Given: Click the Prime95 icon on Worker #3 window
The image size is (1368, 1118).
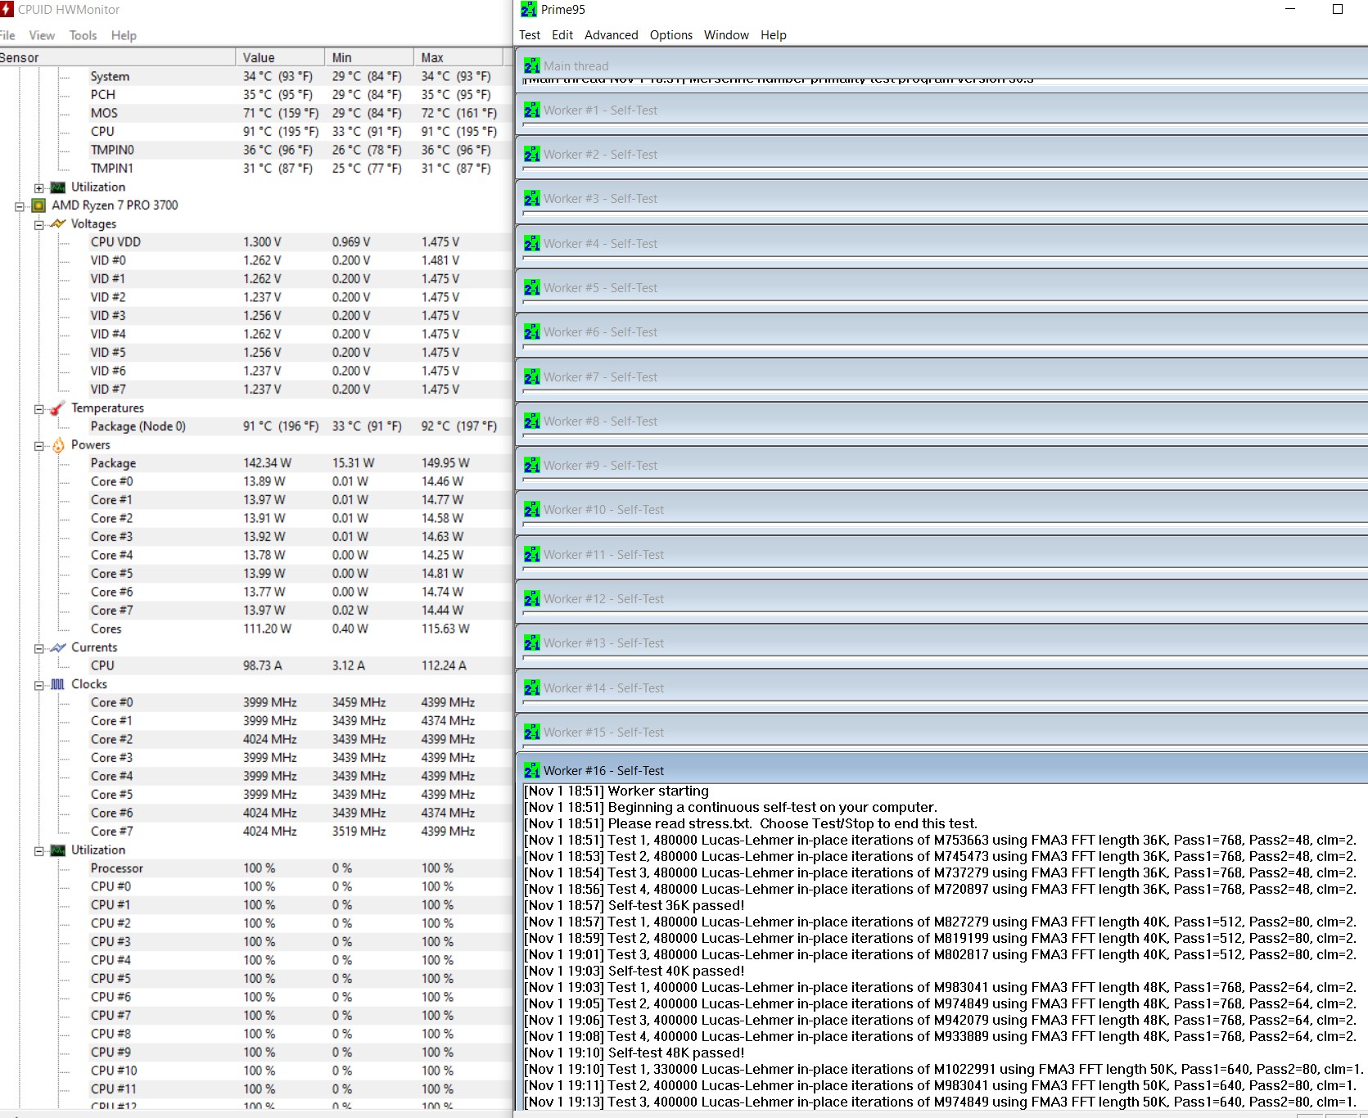Looking at the screenshot, I should [x=532, y=198].
